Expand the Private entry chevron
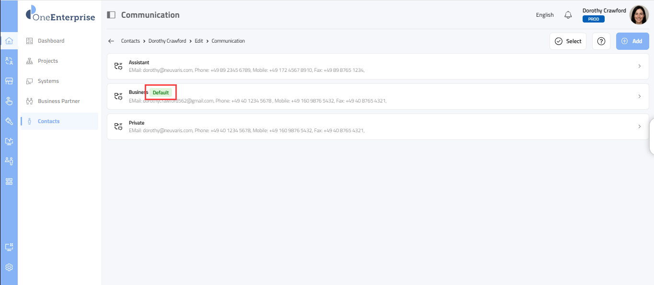654x285 pixels. click(639, 127)
